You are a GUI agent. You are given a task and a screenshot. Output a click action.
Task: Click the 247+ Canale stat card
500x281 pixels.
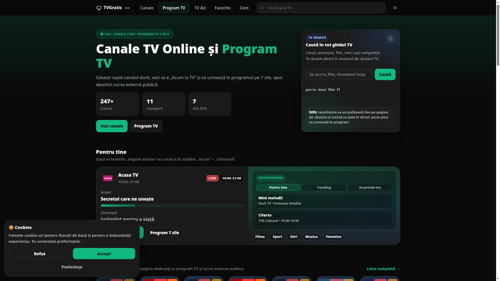117,104
